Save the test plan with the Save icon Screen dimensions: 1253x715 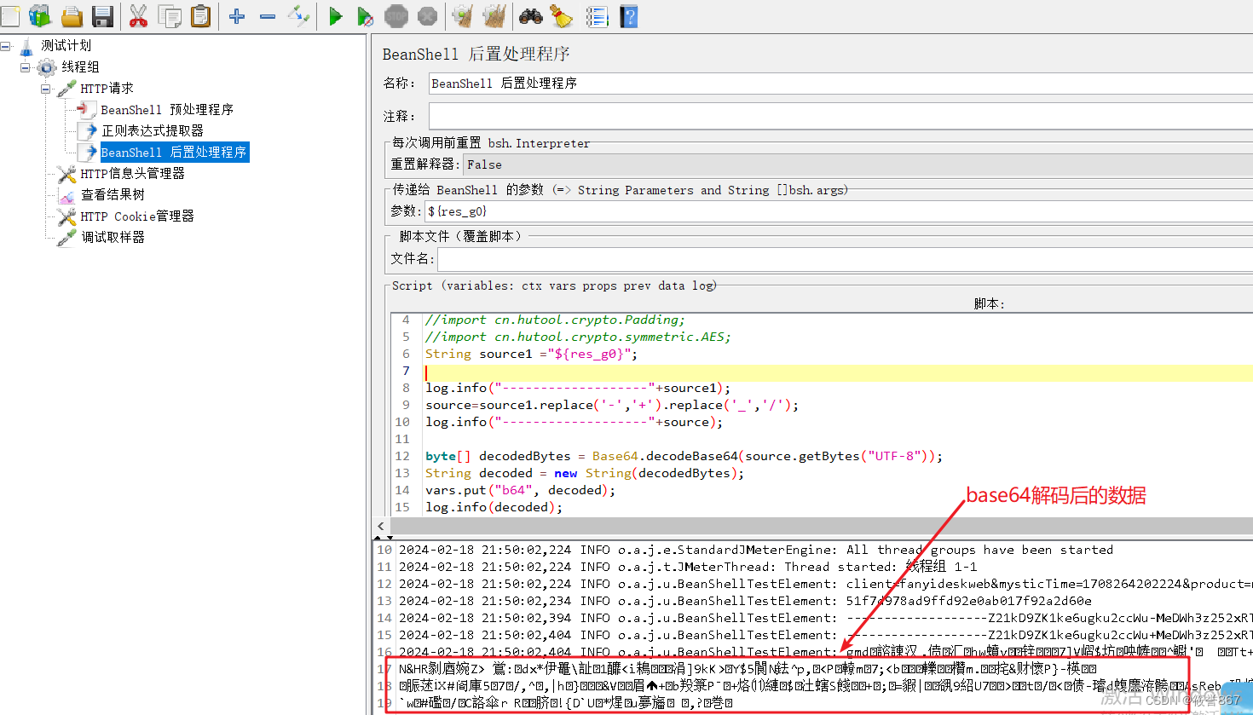click(103, 15)
